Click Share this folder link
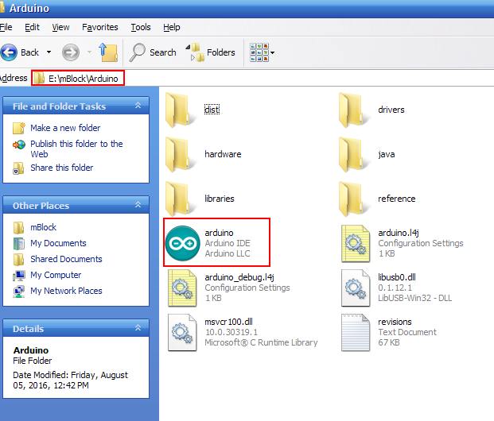The width and height of the screenshot is (494, 421). (62, 168)
